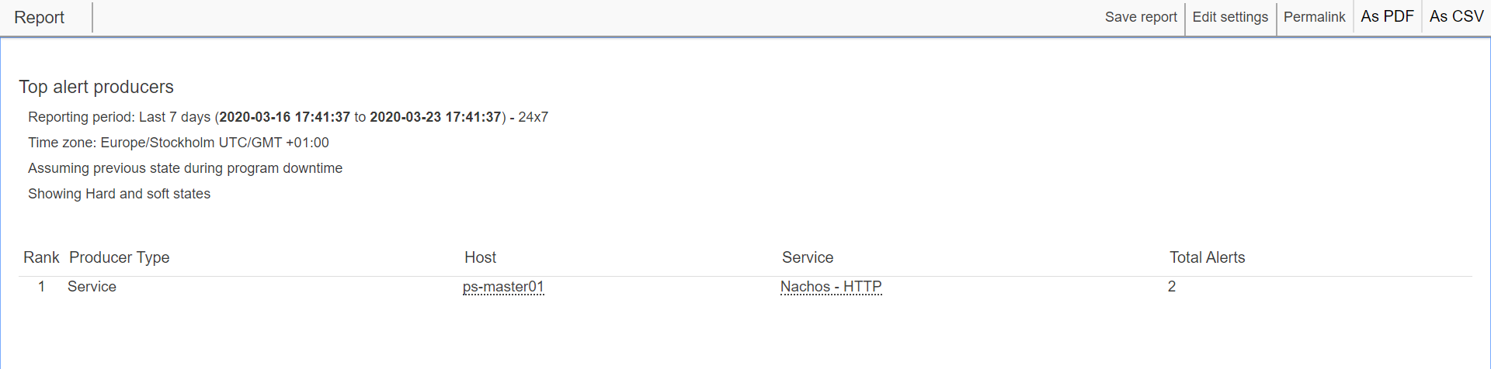Select the Top alert producers heading
This screenshot has width=1491, height=369.
point(96,87)
